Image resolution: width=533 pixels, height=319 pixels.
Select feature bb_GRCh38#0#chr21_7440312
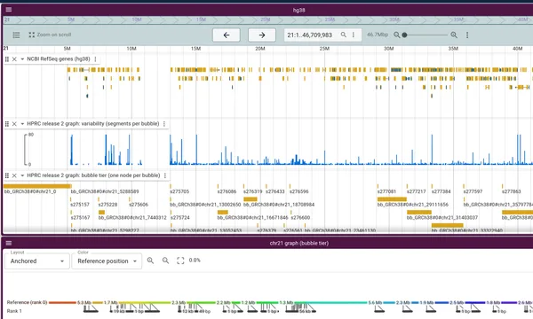coord(101,212)
